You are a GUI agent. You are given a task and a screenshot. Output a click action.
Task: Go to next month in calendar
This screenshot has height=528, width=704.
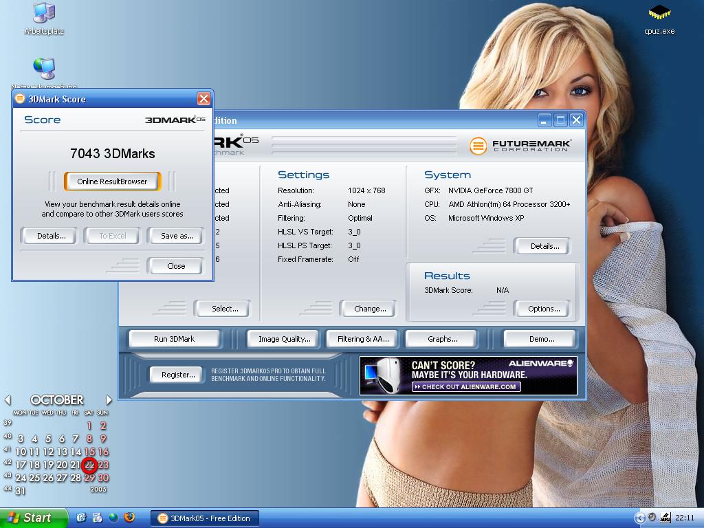[109, 399]
